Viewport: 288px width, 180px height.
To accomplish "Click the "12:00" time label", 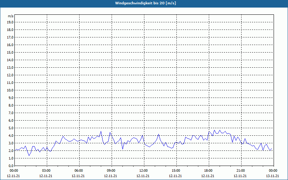I will 144,171.
